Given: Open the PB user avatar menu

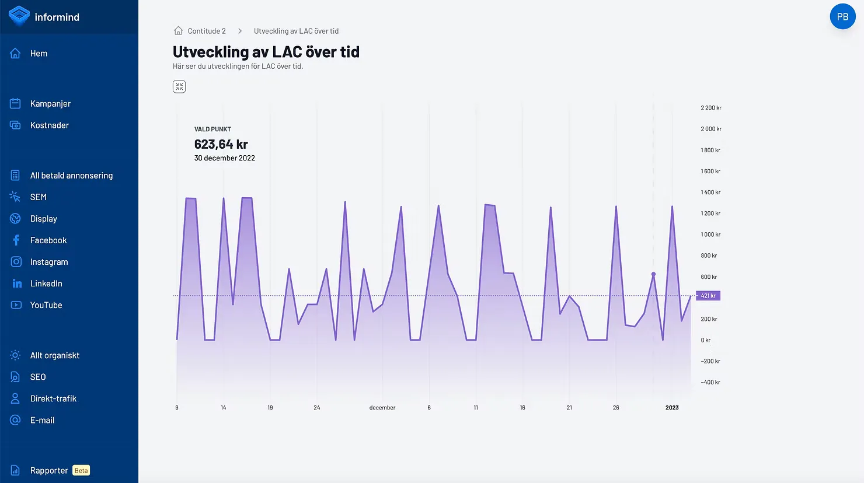Looking at the screenshot, I should [x=842, y=17].
